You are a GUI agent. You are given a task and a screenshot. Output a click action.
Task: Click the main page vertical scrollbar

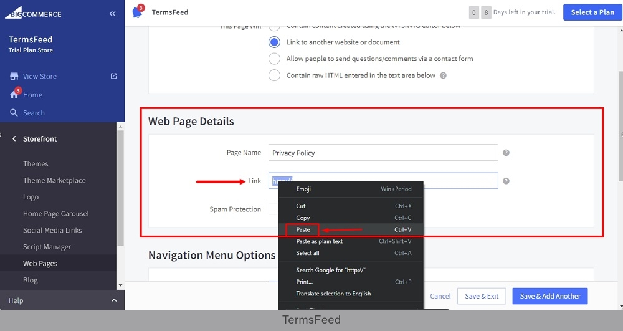tap(621, 127)
